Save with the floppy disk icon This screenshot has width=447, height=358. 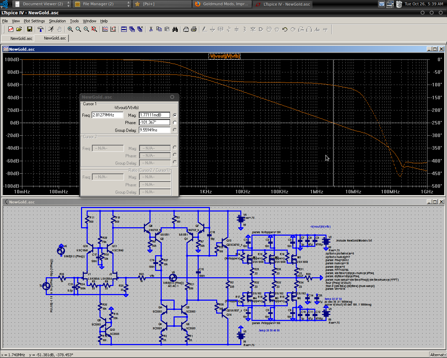tap(30, 29)
